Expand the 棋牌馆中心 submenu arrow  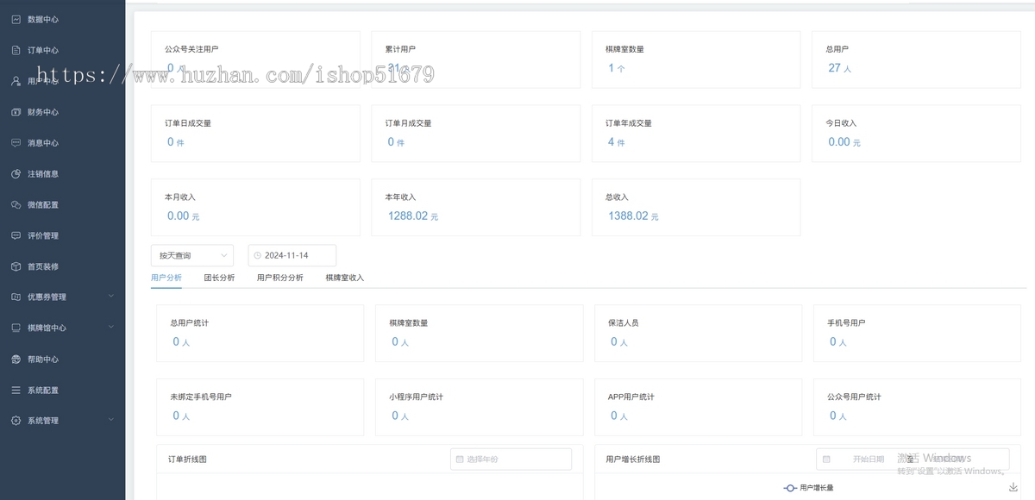[x=111, y=328]
